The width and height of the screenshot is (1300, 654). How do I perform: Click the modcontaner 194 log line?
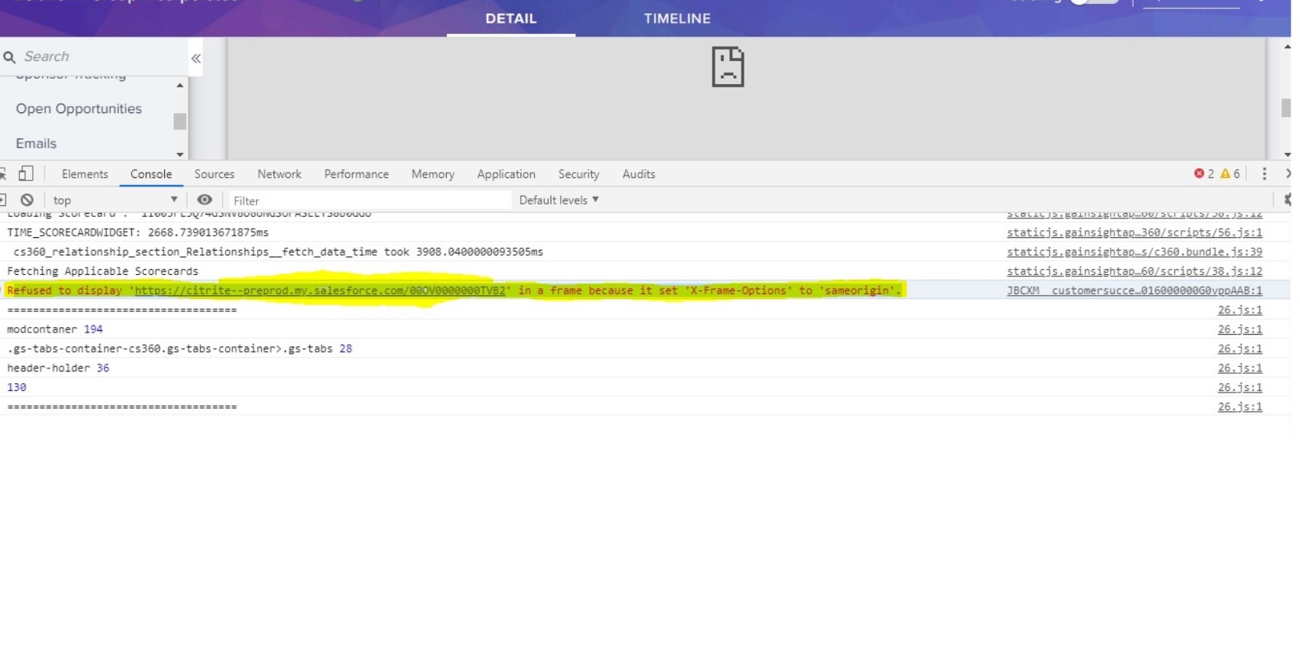click(55, 329)
